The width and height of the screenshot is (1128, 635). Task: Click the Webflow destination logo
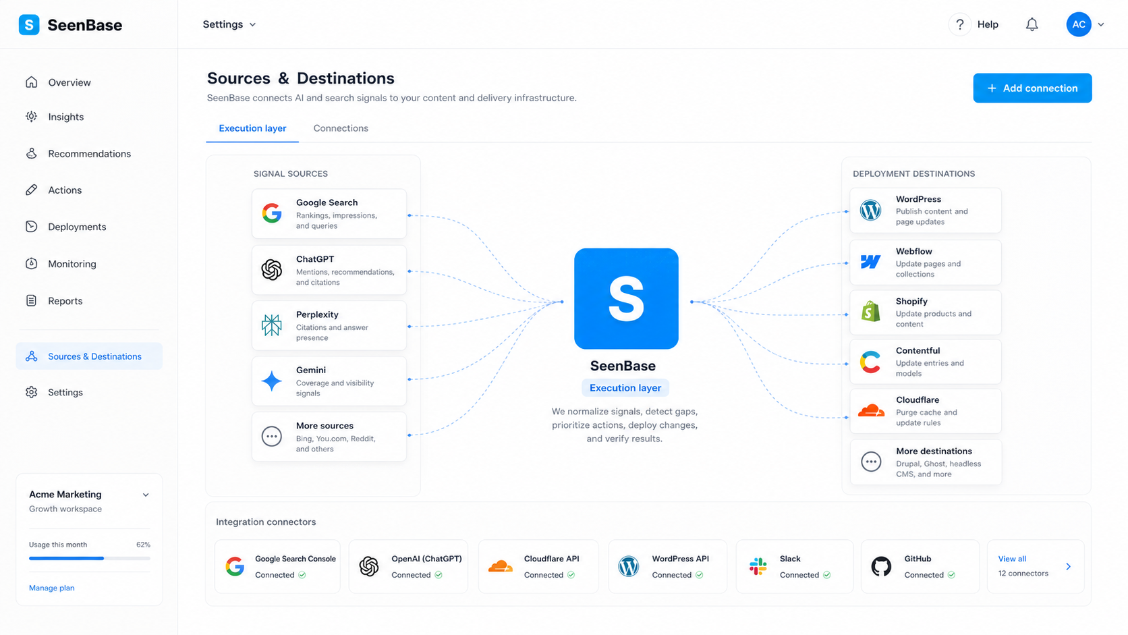click(x=871, y=261)
